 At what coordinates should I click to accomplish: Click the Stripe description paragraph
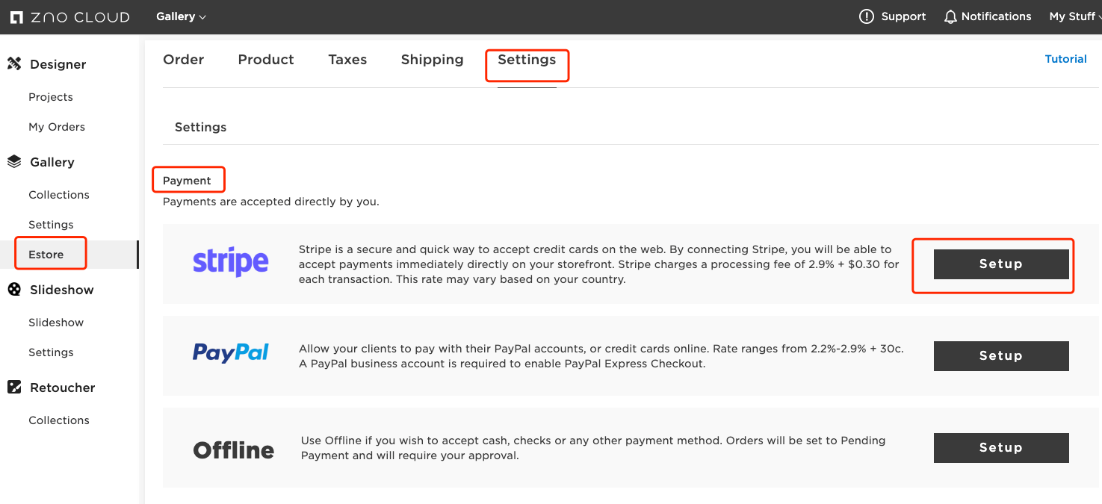click(599, 264)
